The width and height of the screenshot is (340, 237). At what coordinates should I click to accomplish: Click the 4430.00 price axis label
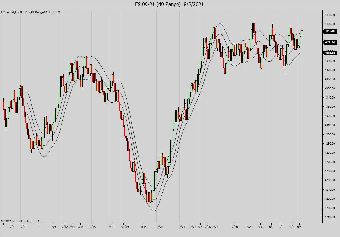coord(330,15)
